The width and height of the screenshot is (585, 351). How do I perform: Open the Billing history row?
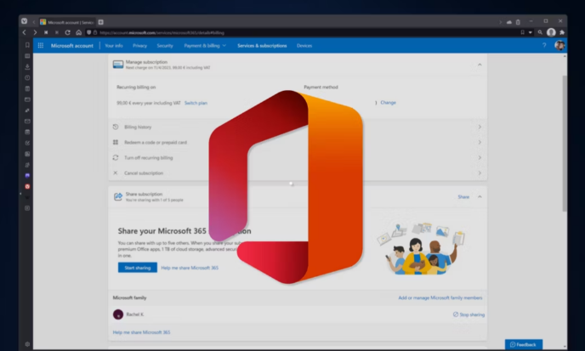click(x=298, y=127)
